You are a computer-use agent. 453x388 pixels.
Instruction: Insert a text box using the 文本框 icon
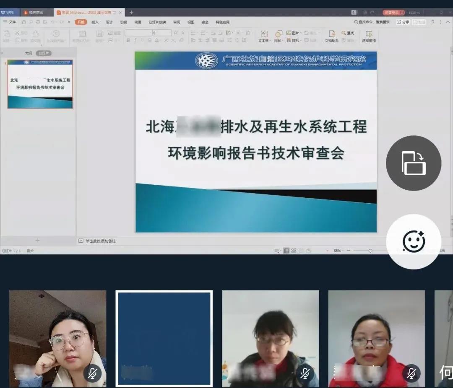263,36
